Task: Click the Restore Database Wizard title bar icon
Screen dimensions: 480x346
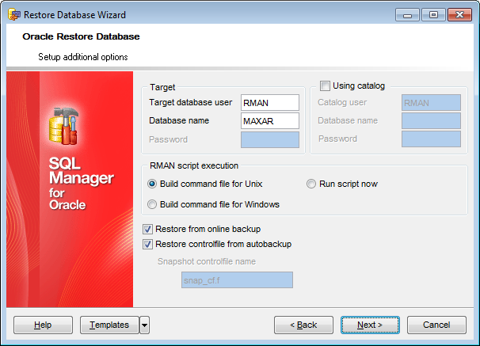Action: pyautogui.click(x=14, y=14)
